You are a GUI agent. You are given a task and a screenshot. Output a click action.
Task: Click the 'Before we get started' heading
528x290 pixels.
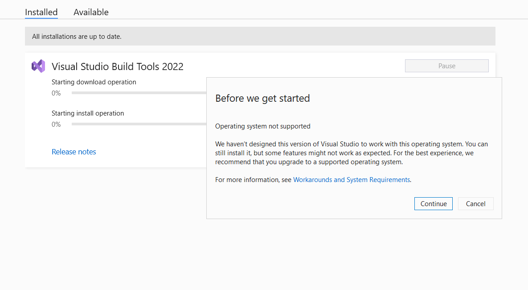(x=262, y=98)
